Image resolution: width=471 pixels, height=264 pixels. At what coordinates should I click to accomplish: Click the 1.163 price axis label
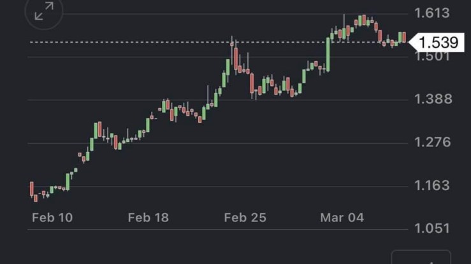(x=433, y=185)
